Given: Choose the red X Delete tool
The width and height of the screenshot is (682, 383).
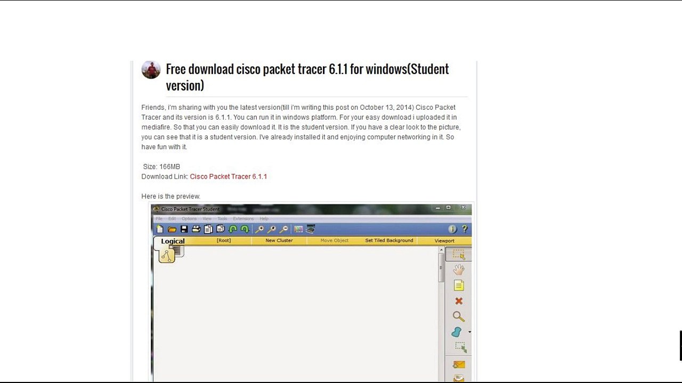Looking at the screenshot, I should [459, 301].
